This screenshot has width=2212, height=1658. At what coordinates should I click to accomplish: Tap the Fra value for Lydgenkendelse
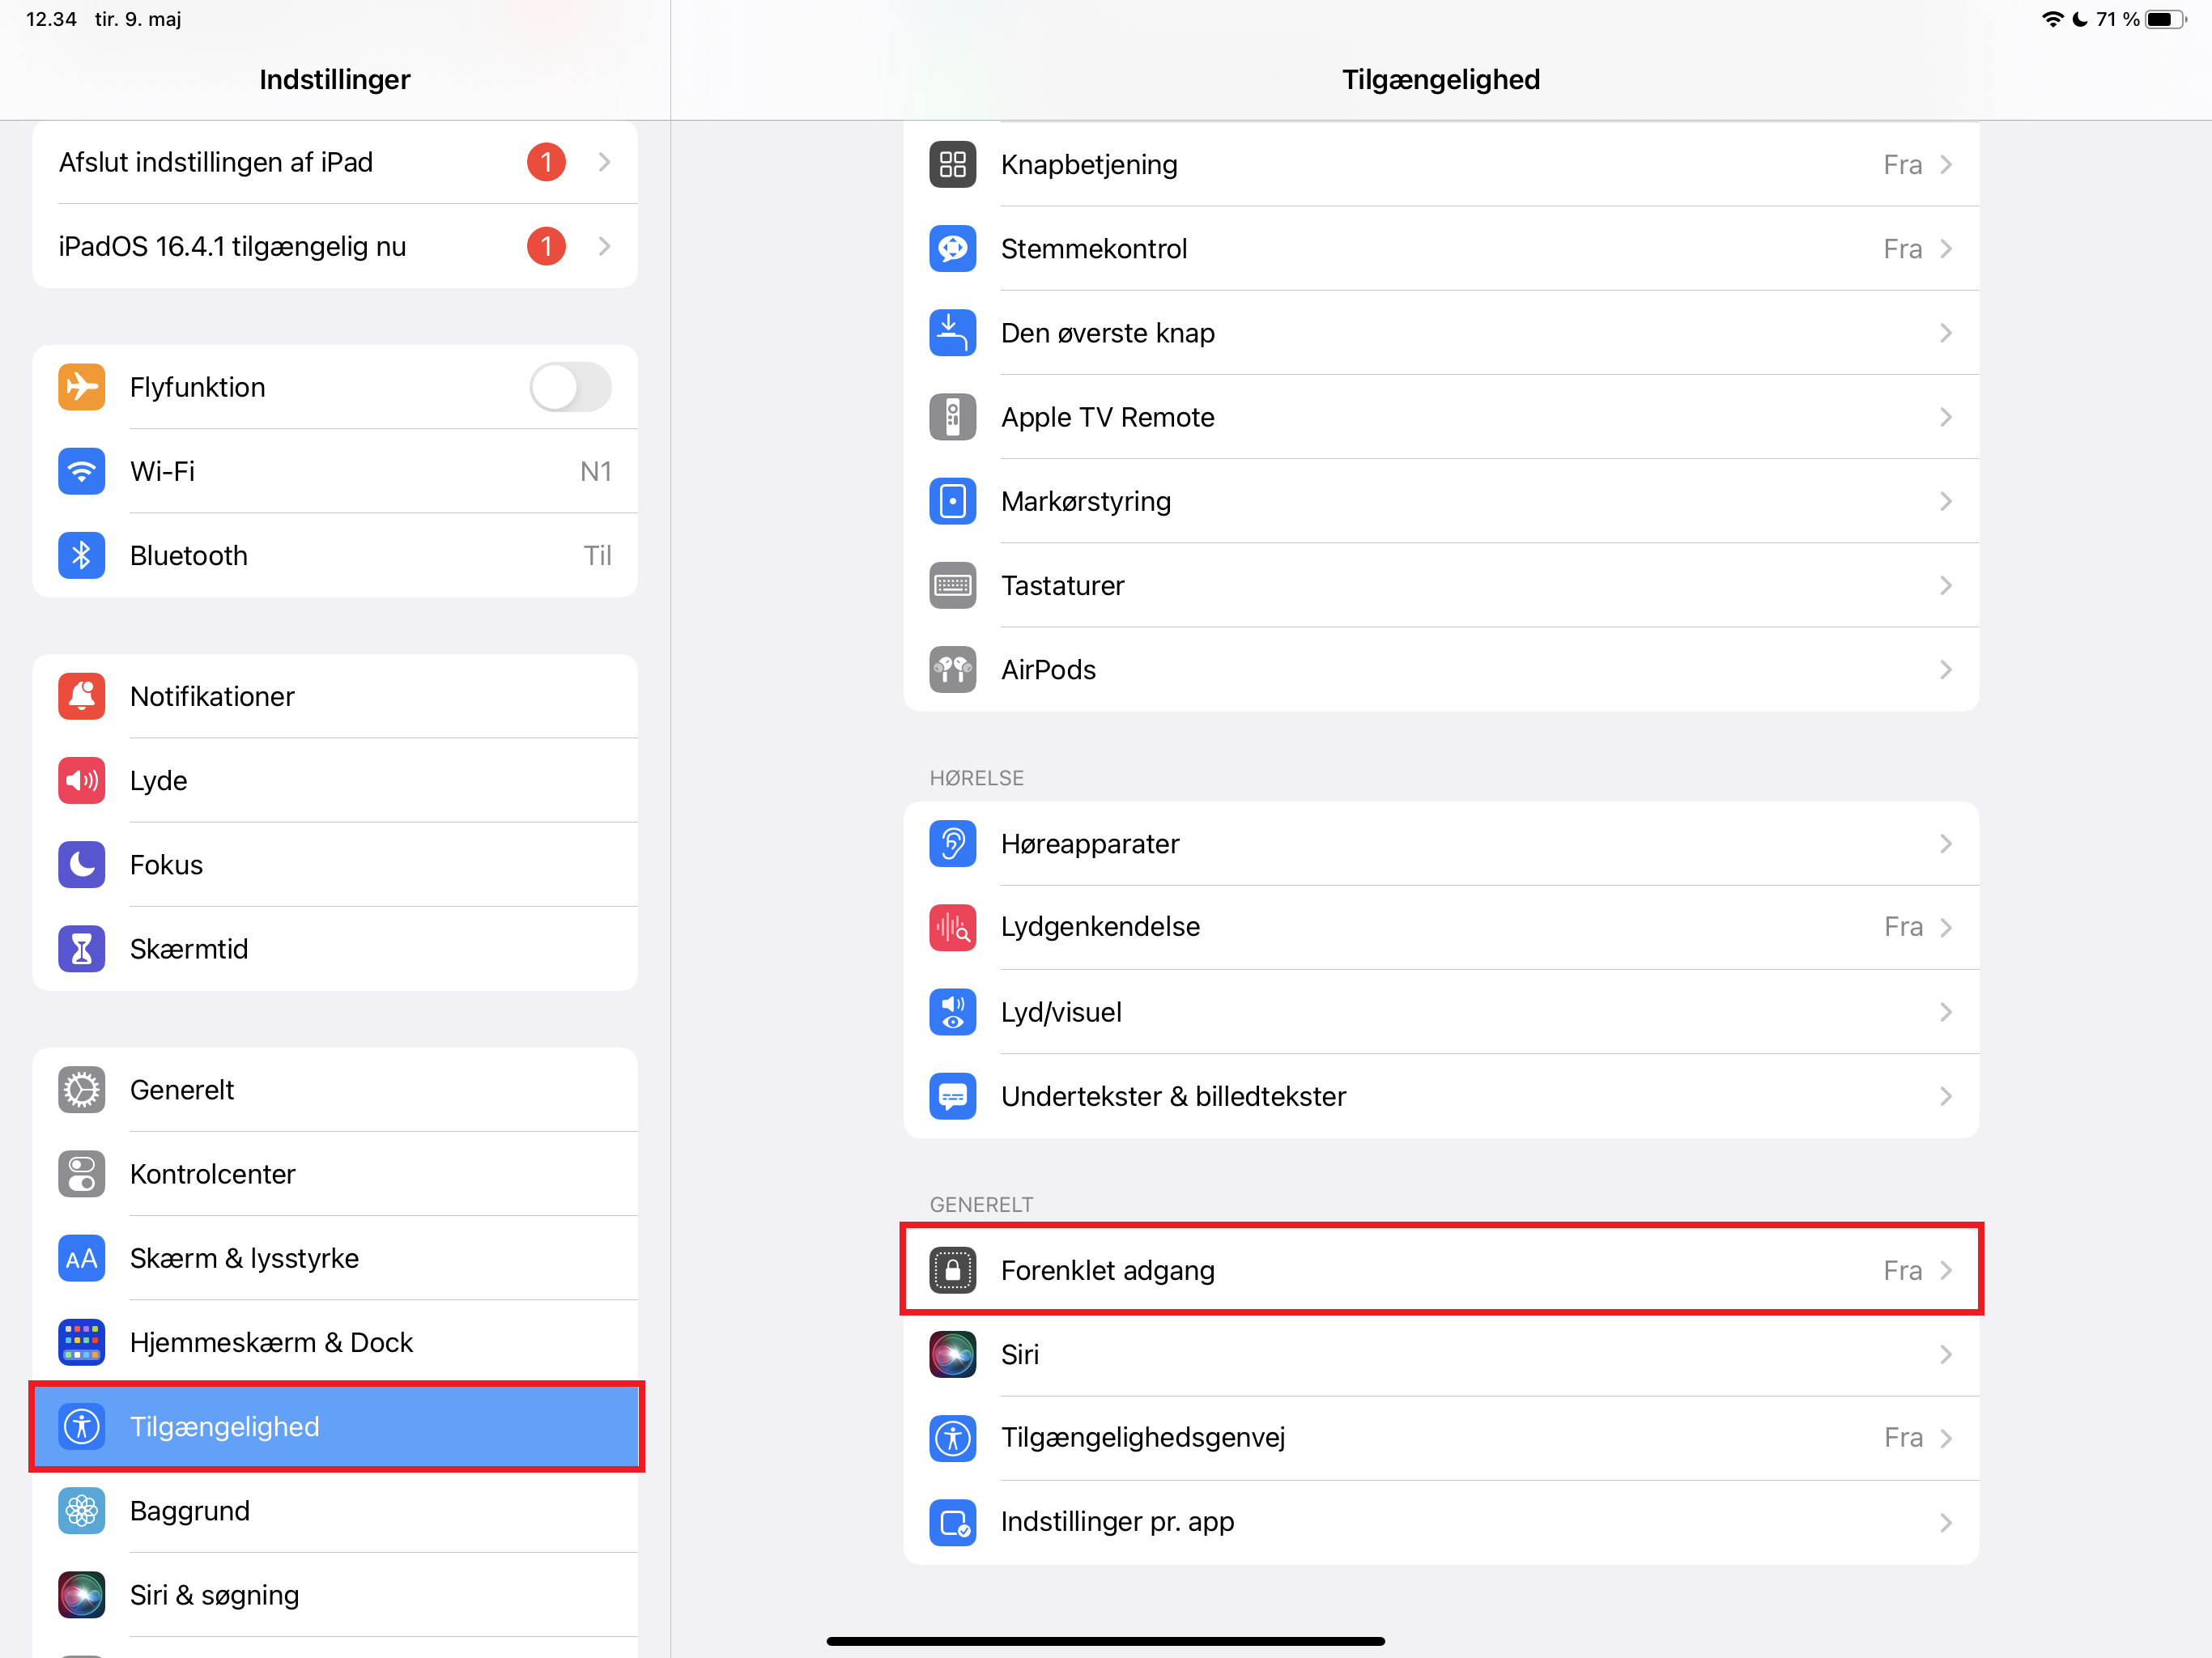pyautogui.click(x=1903, y=927)
